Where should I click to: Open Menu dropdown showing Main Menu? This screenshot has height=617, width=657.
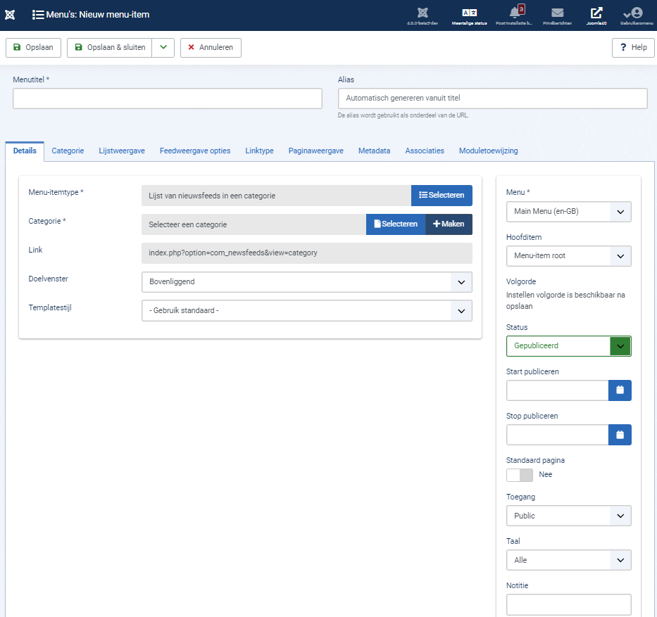coord(568,212)
